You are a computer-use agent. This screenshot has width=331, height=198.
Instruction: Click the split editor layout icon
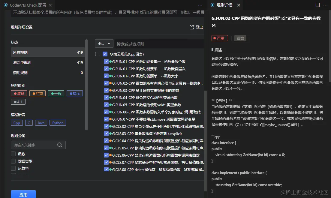pyautogui.click(x=317, y=5)
